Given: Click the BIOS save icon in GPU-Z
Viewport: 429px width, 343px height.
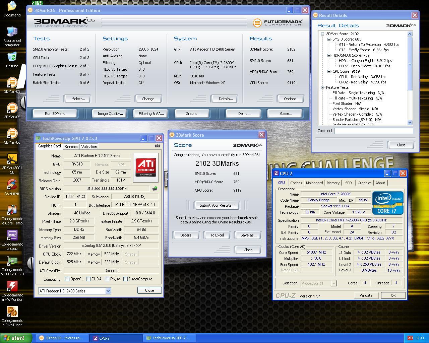Looking at the screenshot, I should 155,189.
